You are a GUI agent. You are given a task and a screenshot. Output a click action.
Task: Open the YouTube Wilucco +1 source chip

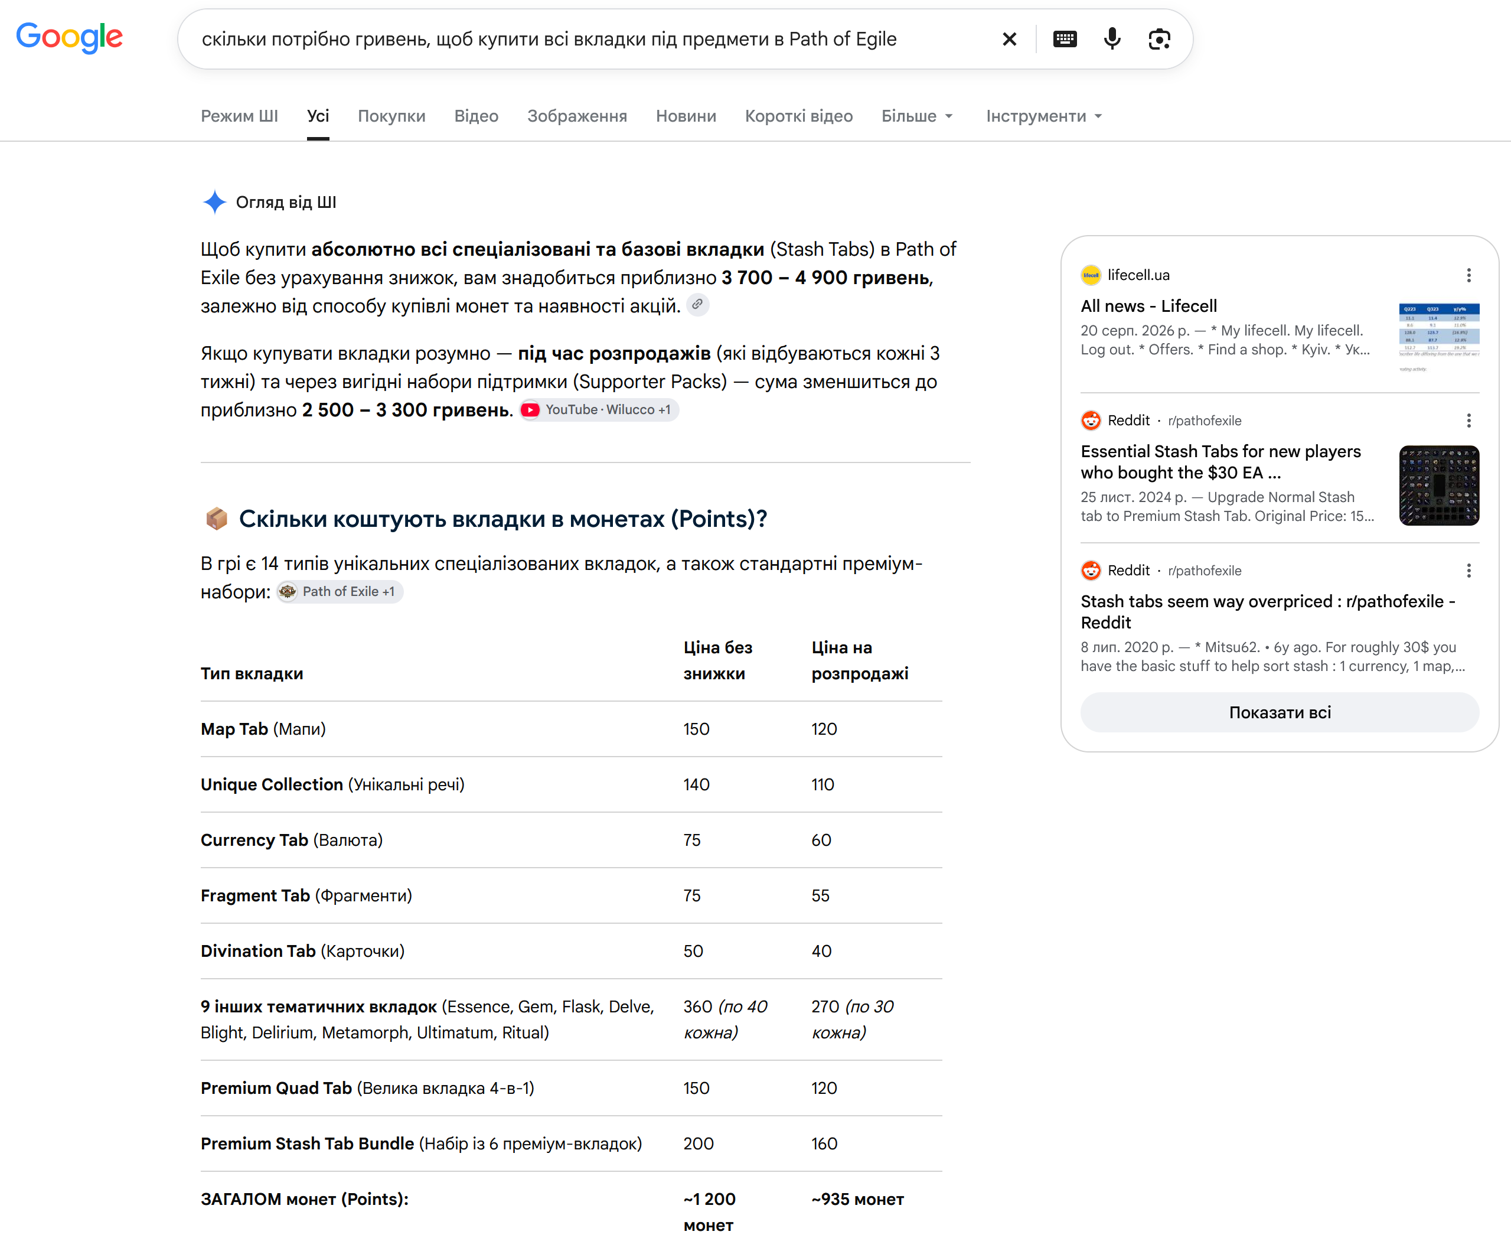(x=599, y=410)
